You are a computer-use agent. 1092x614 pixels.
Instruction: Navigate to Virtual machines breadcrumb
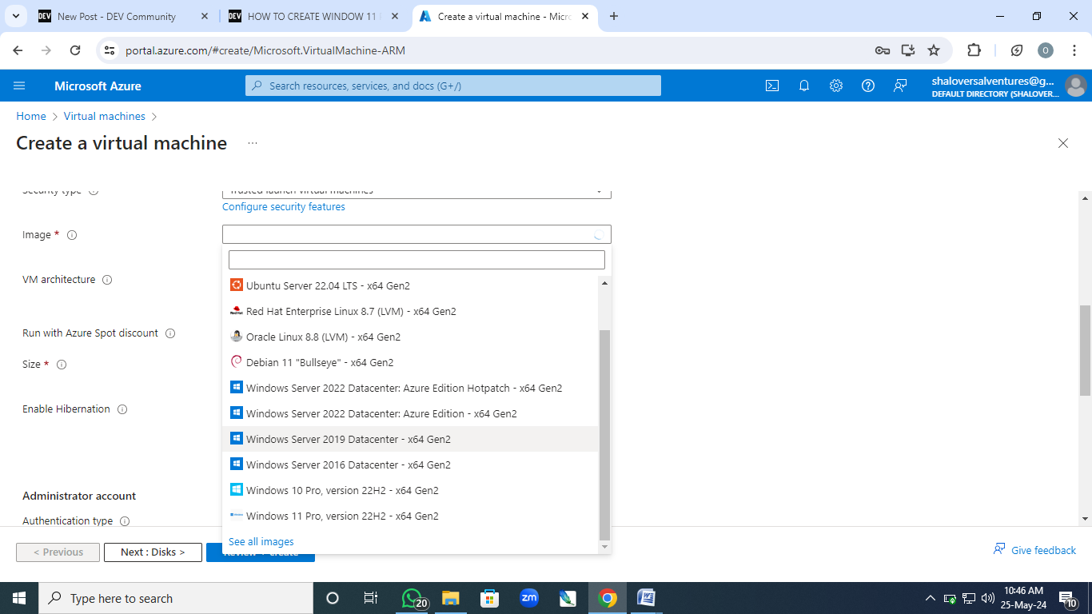point(105,116)
